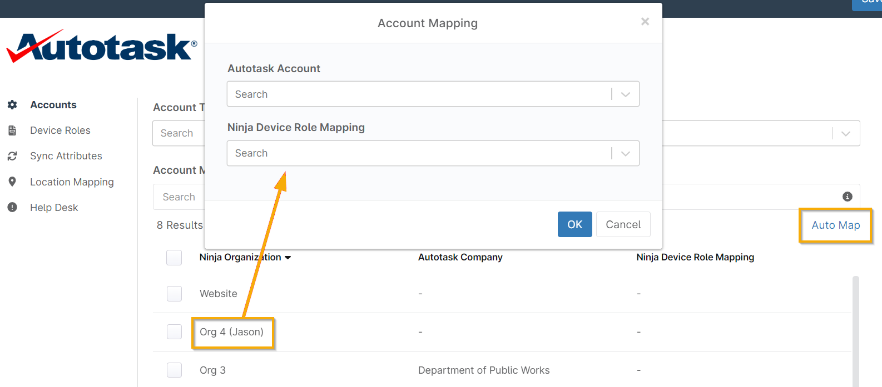The image size is (882, 387).
Task: Toggle the select-all checkbox in table header
Action: point(174,258)
